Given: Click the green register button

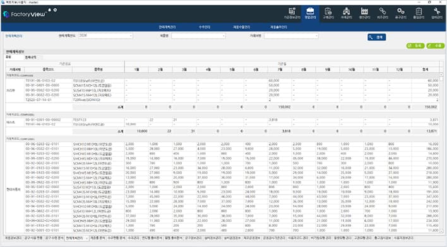Looking at the screenshot, I should click(x=415, y=45).
